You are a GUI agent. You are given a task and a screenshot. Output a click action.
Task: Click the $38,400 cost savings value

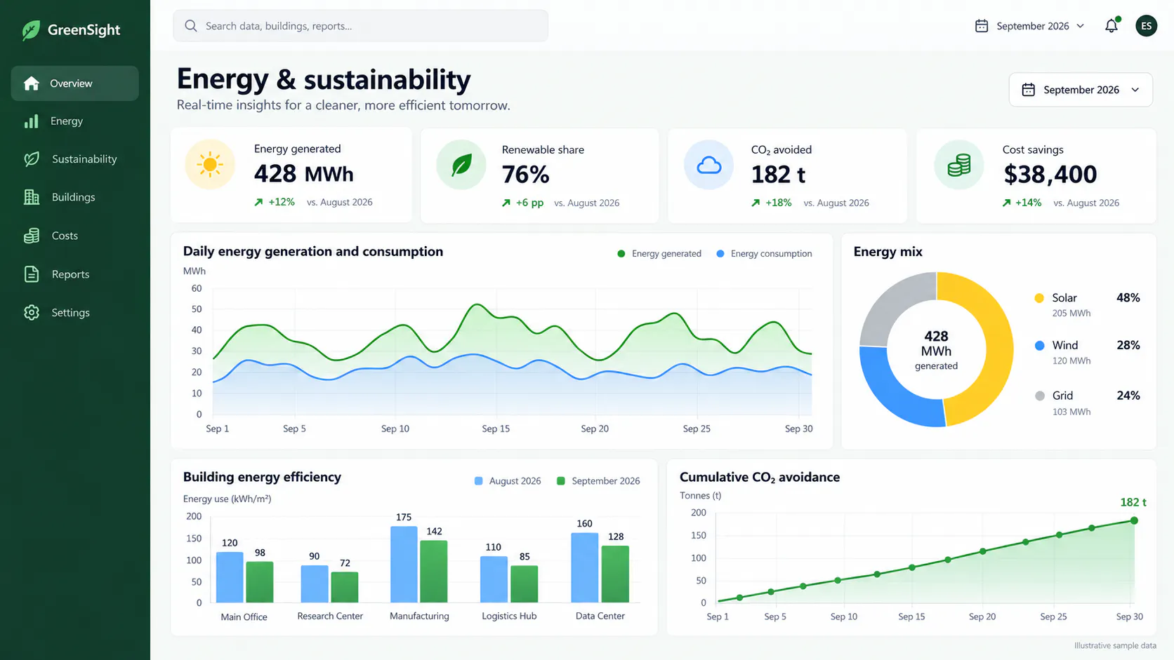point(1050,175)
